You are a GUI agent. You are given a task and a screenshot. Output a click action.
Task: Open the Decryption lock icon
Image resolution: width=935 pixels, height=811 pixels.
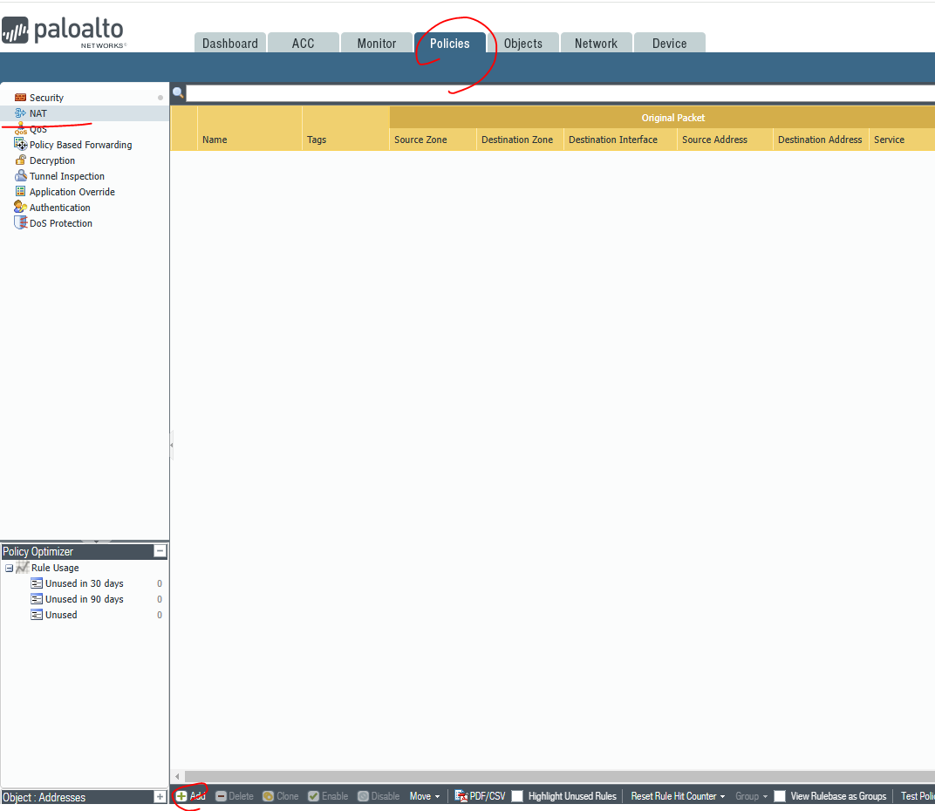pyautogui.click(x=20, y=160)
